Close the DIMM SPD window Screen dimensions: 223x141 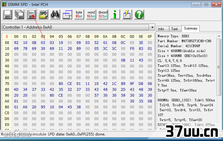pos(216,5)
